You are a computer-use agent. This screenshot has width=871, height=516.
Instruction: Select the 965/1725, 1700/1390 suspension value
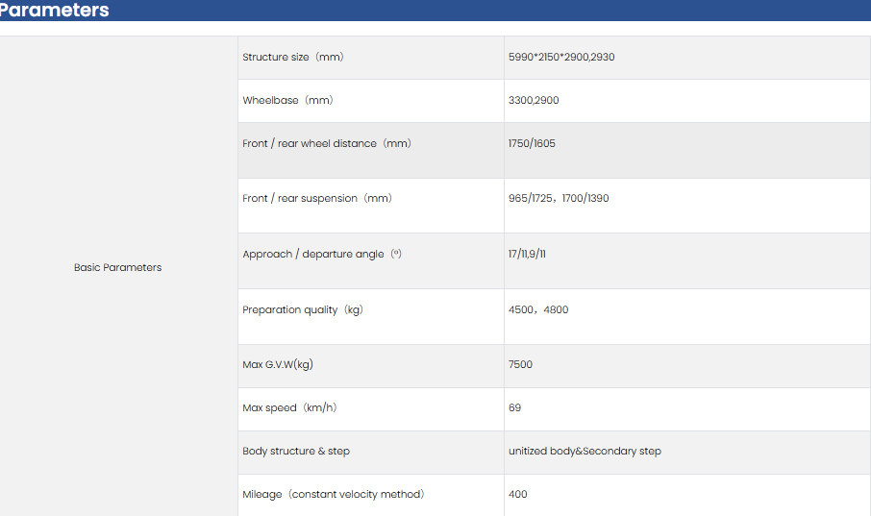pos(559,198)
